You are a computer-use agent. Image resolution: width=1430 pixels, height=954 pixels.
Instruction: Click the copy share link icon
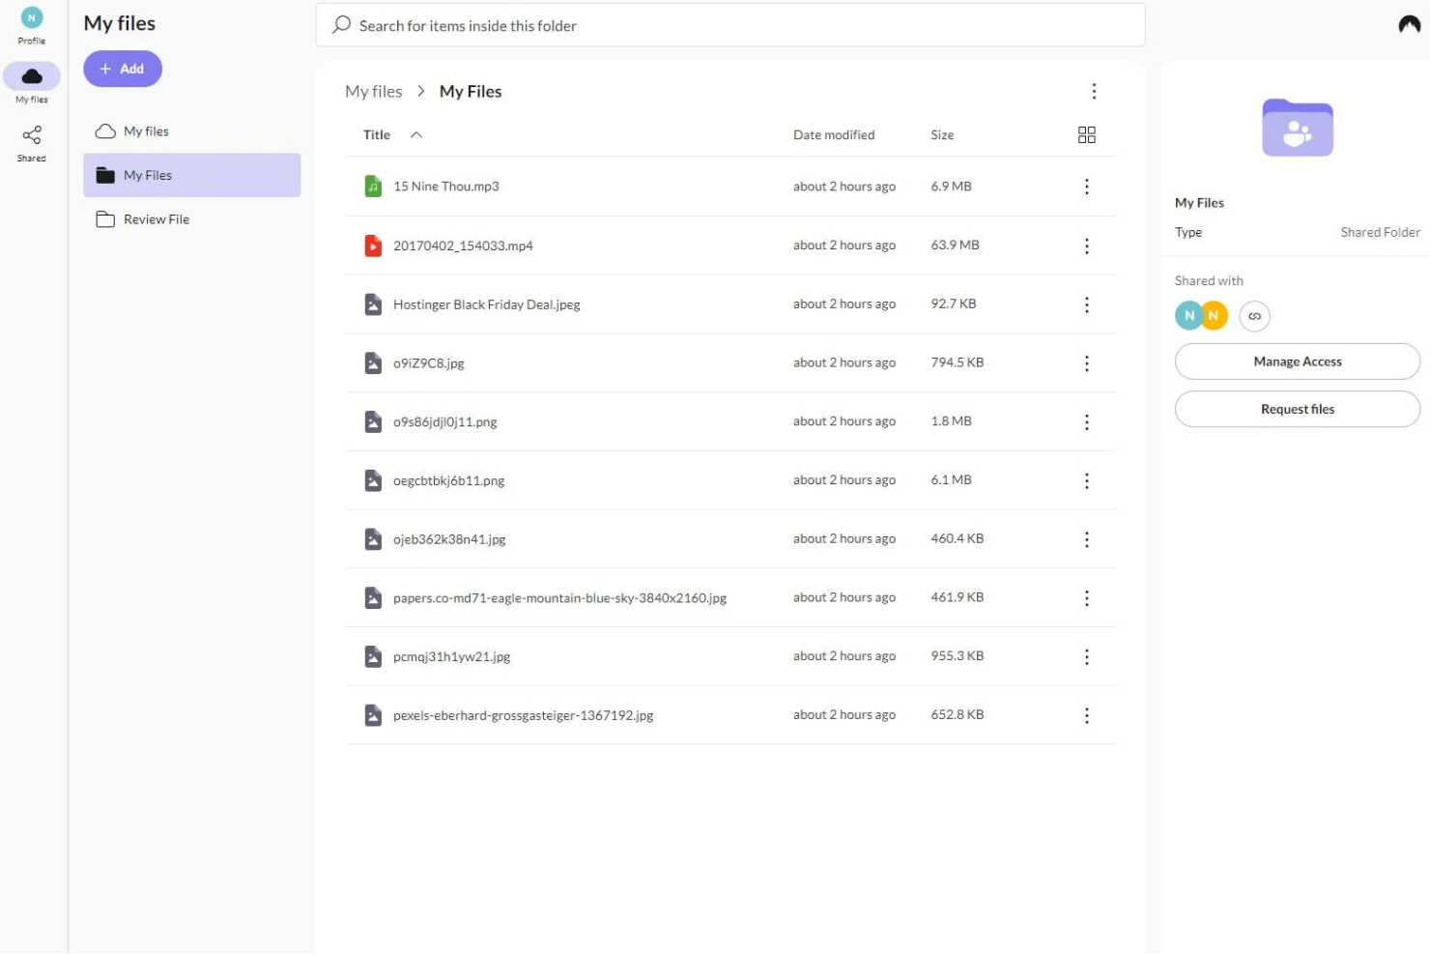point(1254,316)
